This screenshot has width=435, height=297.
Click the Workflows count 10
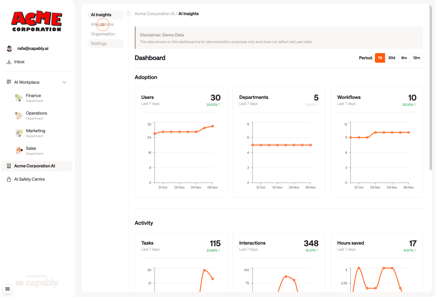412,98
